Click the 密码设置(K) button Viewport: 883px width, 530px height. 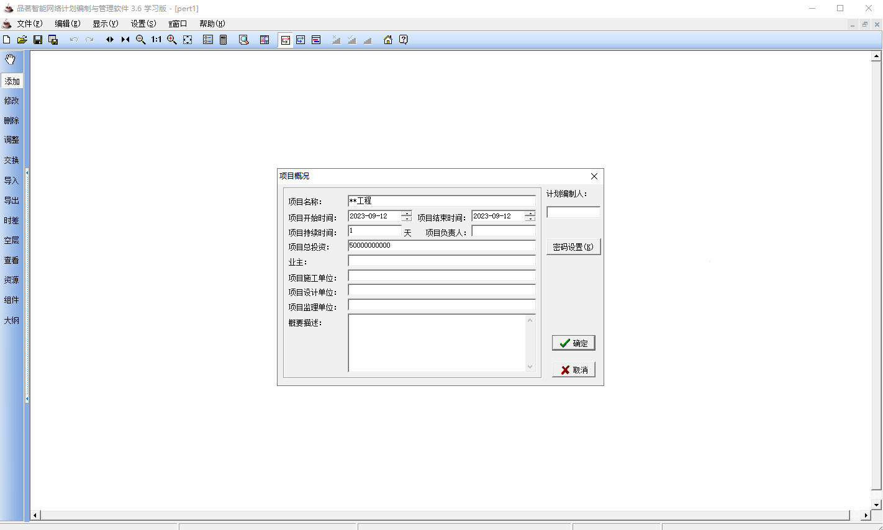[573, 247]
